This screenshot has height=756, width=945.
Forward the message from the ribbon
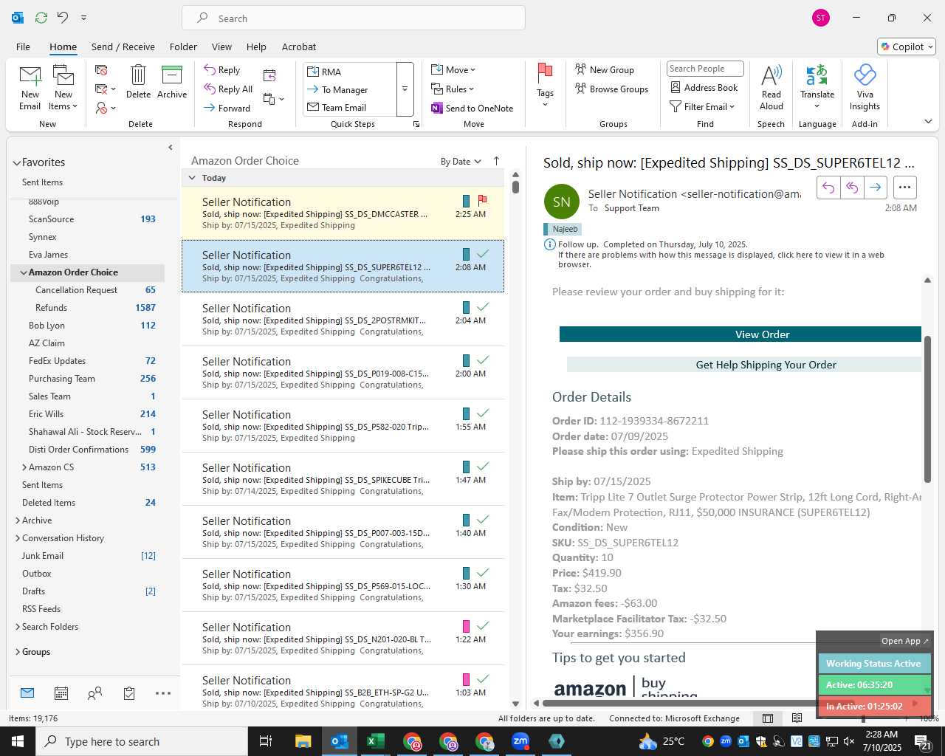click(x=227, y=108)
